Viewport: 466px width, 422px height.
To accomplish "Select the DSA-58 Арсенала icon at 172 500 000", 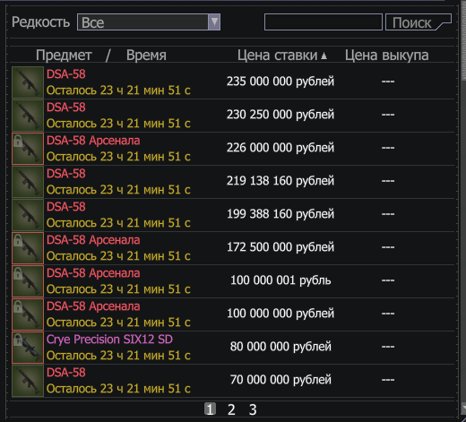I will 28,248.
